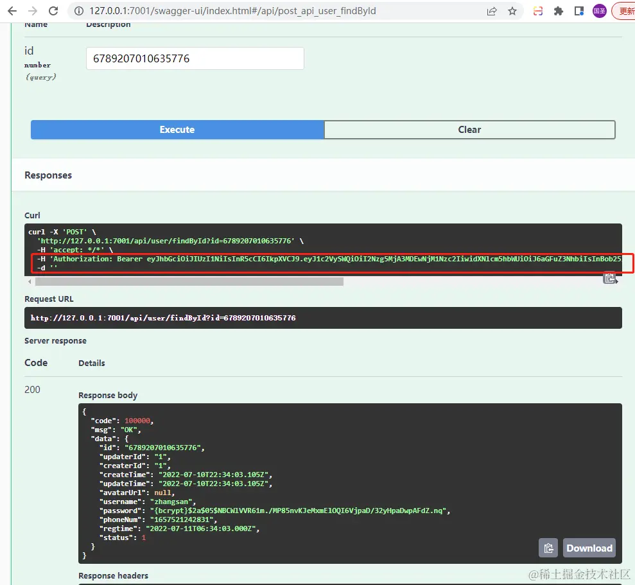Screen dimensions: 635x585
Task: Click the share page icon
Action: 492,11
